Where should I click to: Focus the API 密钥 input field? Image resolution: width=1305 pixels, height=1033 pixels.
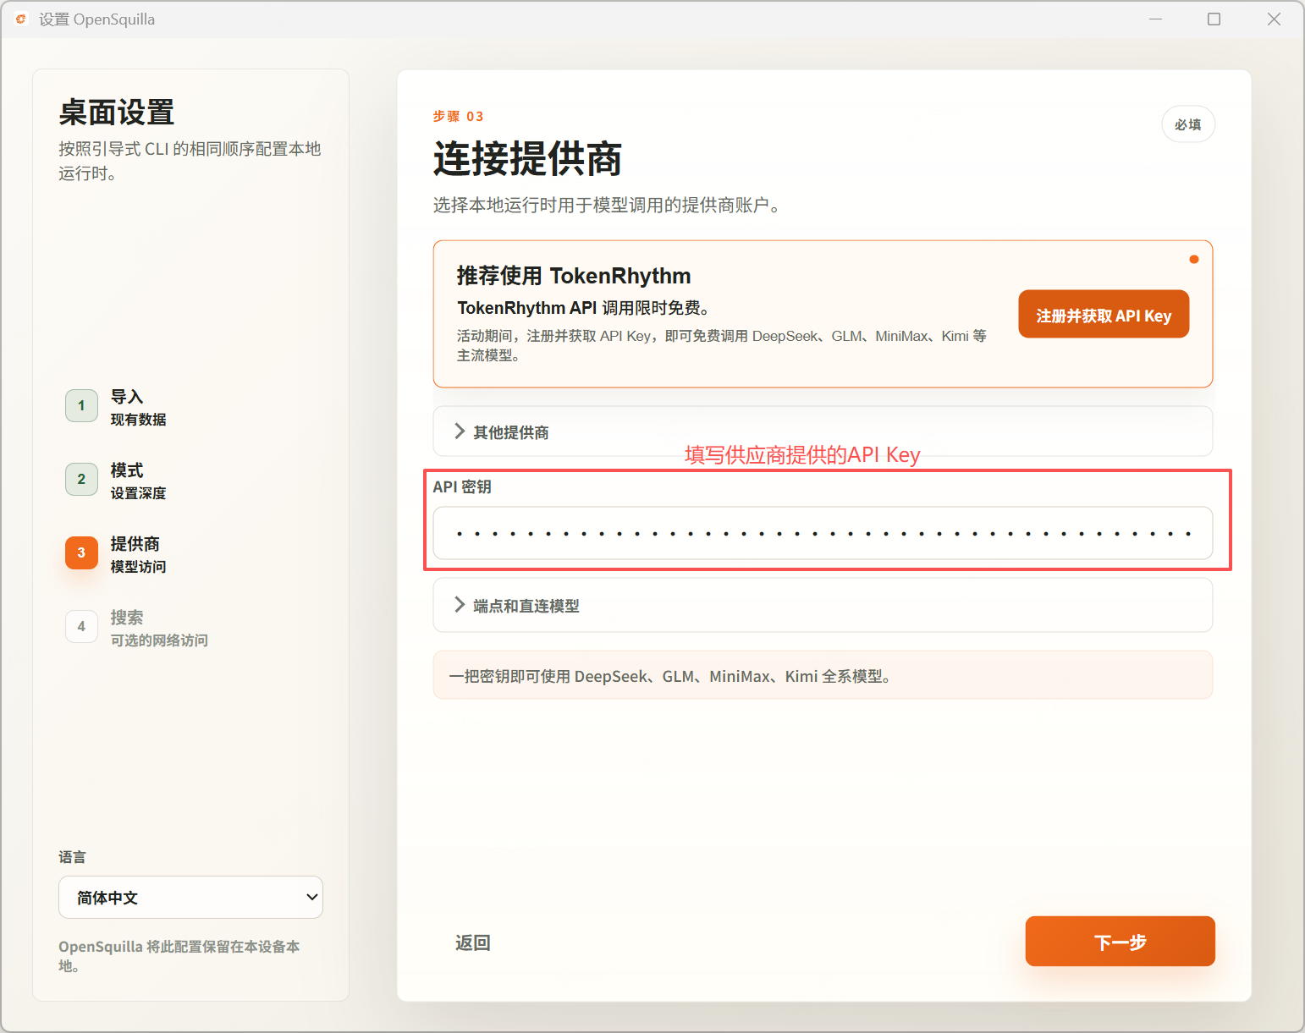click(823, 533)
